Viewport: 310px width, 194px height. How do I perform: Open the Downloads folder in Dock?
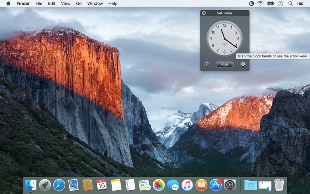(x=251, y=185)
